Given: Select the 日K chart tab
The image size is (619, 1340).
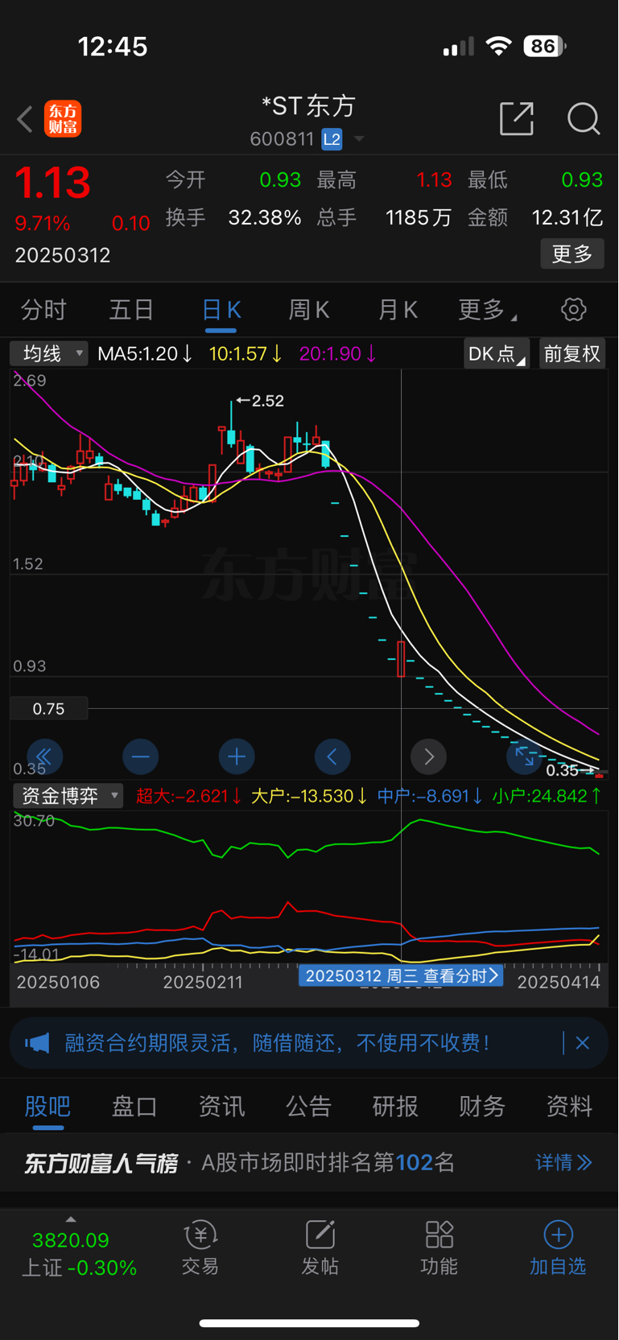Looking at the screenshot, I should click(x=221, y=311).
